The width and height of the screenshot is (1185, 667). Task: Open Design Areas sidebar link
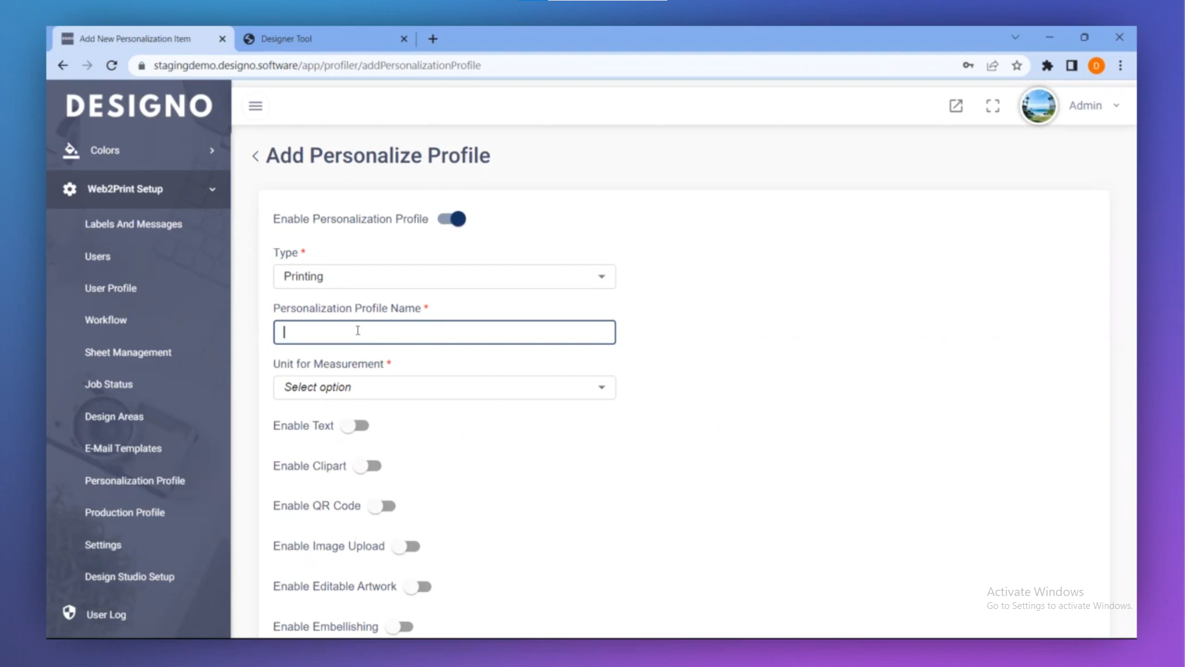[x=114, y=417]
